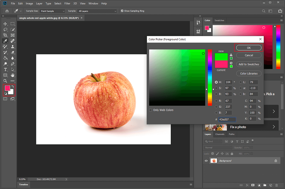The width and height of the screenshot is (285, 189).
Task: Select the Eyedropper tool
Action: (5, 41)
